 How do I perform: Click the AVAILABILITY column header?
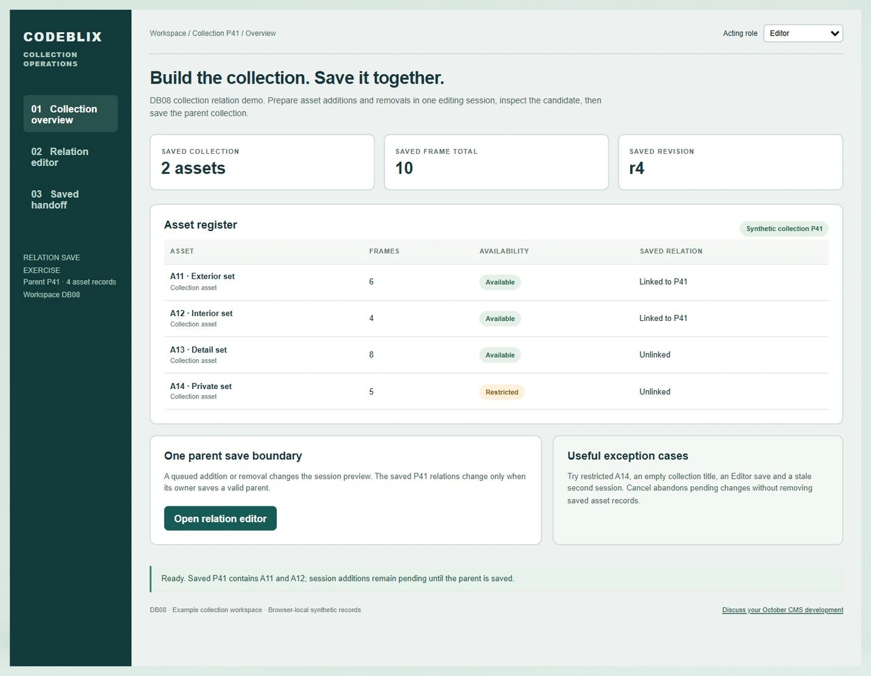tap(504, 251)
